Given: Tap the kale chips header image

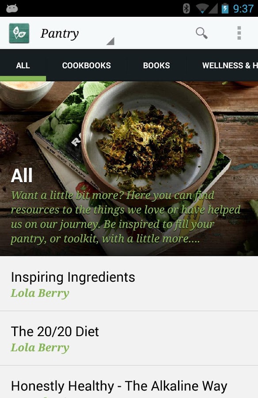Looking at the screenshot, I should point(129,168).
